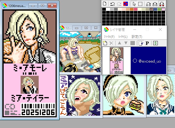Pick the white palette swatch
This screenshot has width=175, height=128.
click(108, 9)
